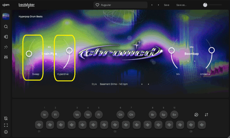The width and height of the screenshot is (230, 138).
Task: Favorite the Rugpuller preset with heart icon
Action: [x=97, y=5]
